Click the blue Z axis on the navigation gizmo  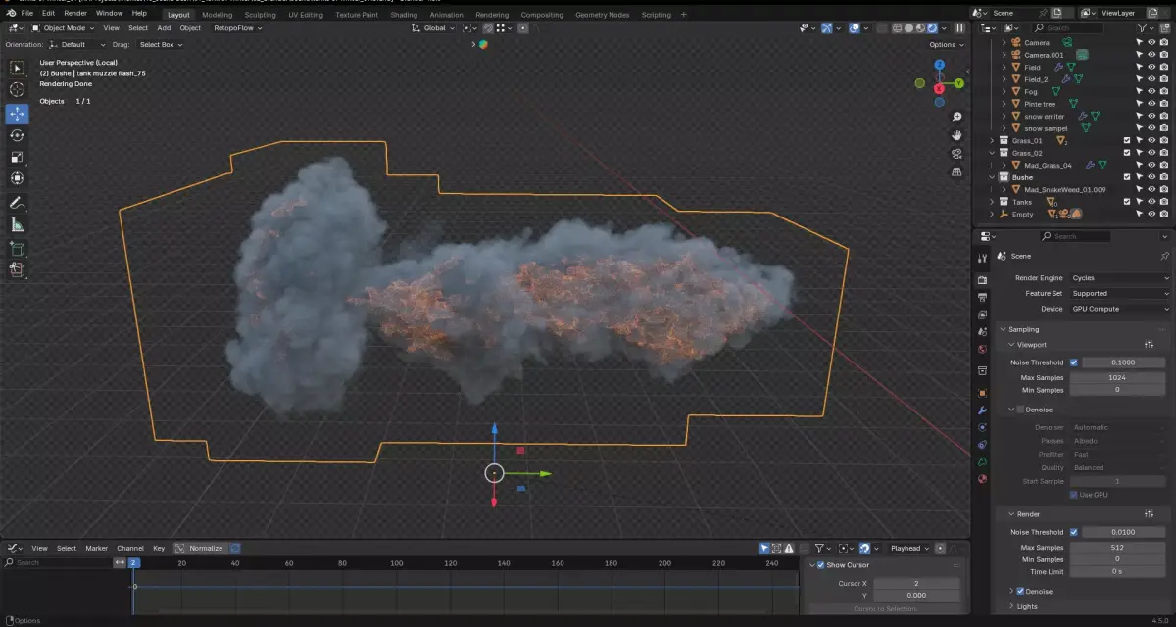939,65
